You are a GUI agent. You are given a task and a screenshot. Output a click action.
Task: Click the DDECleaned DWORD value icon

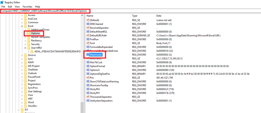(x=88, y=24)
